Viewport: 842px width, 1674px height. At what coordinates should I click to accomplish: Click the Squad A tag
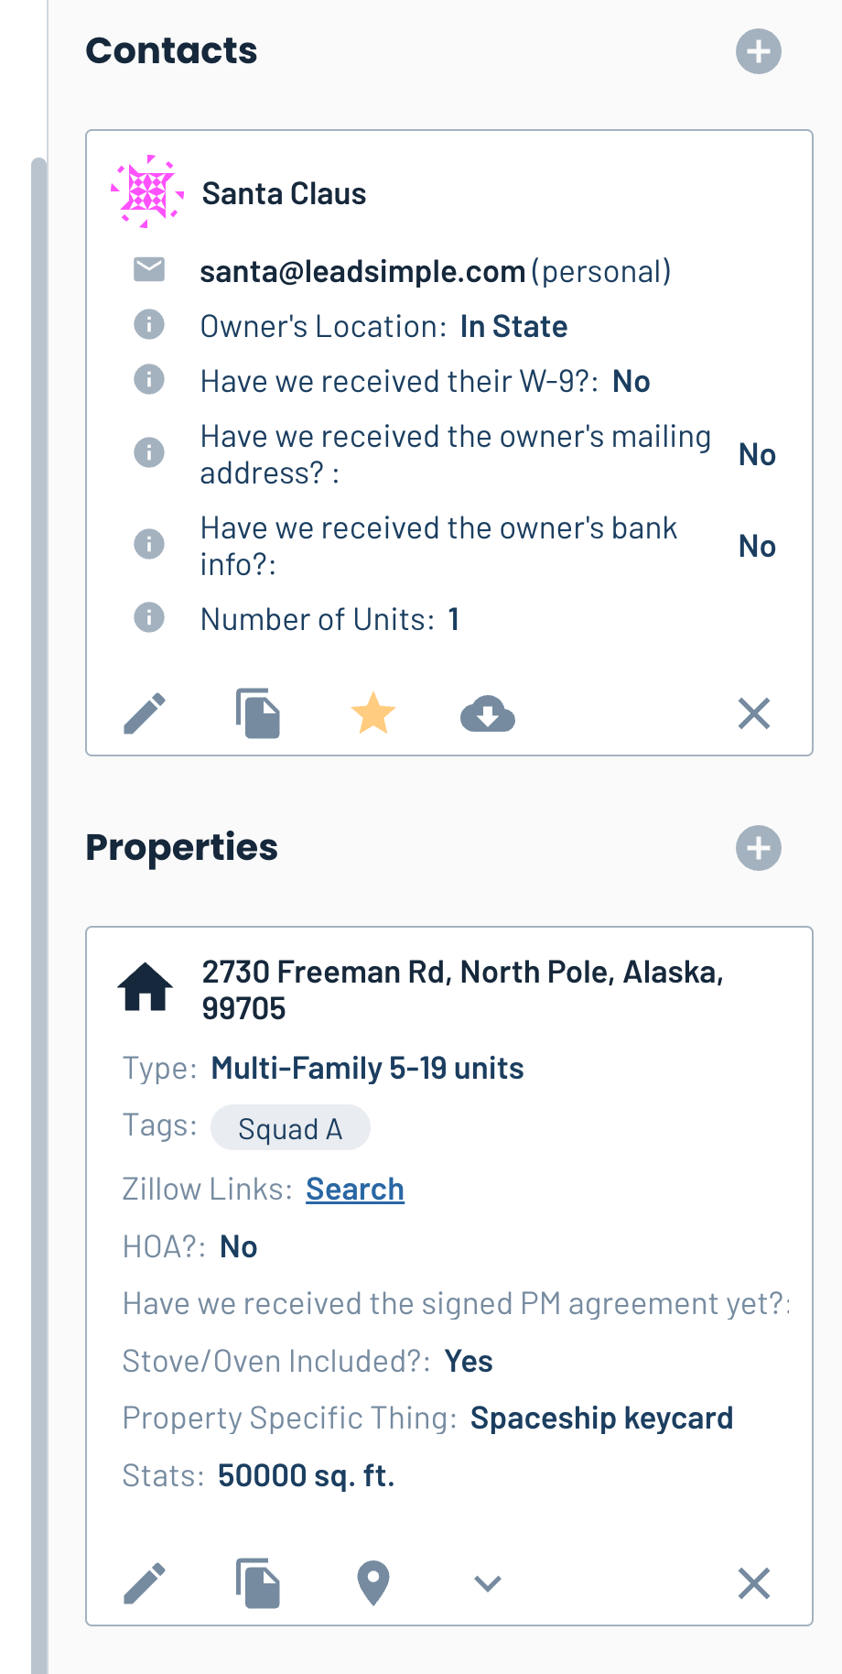point(290,1128)
